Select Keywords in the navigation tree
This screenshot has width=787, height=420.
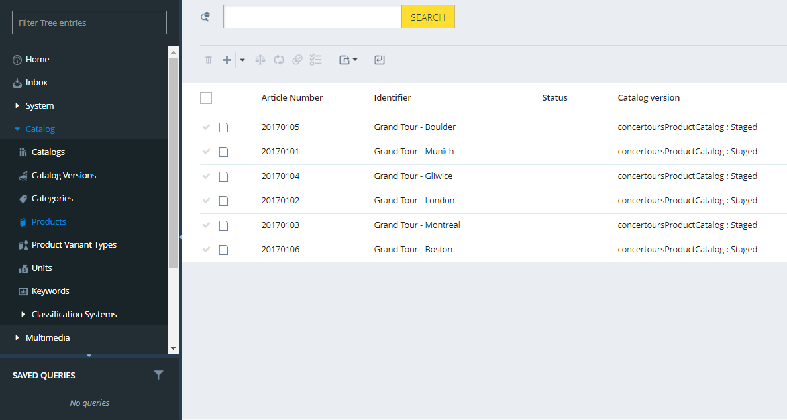point(50,291)
